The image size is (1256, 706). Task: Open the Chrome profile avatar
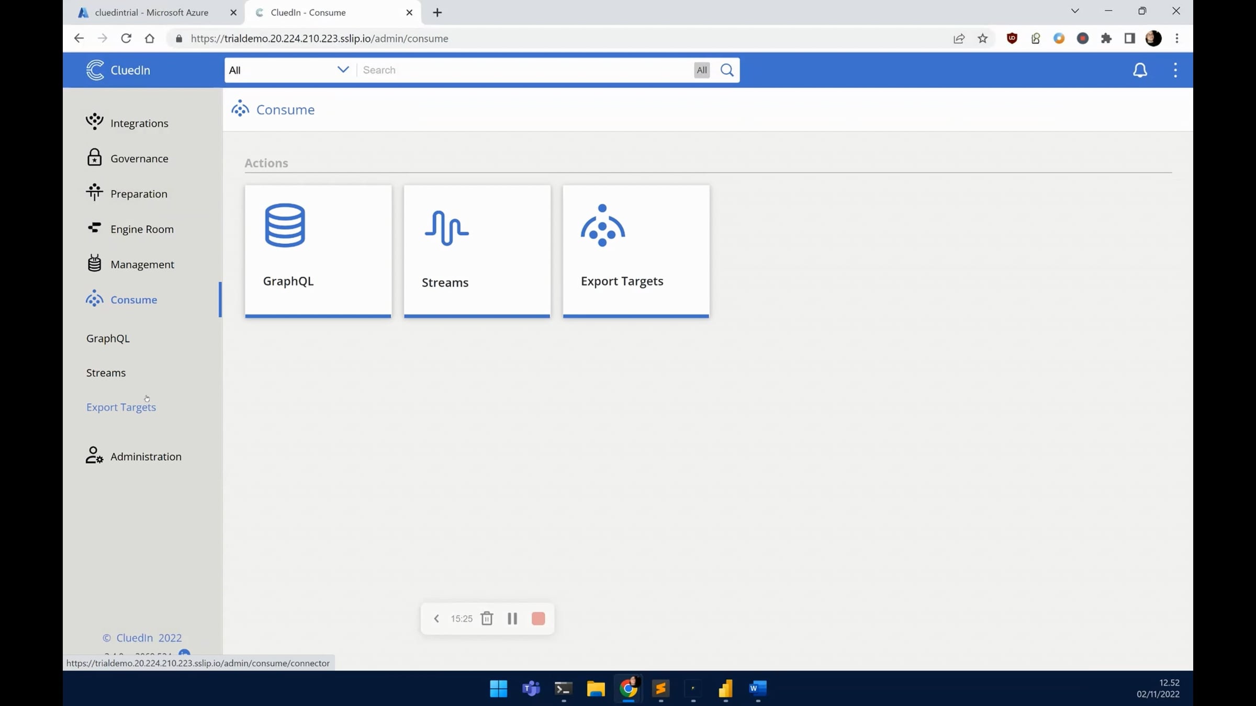[x=1153, y=38]
